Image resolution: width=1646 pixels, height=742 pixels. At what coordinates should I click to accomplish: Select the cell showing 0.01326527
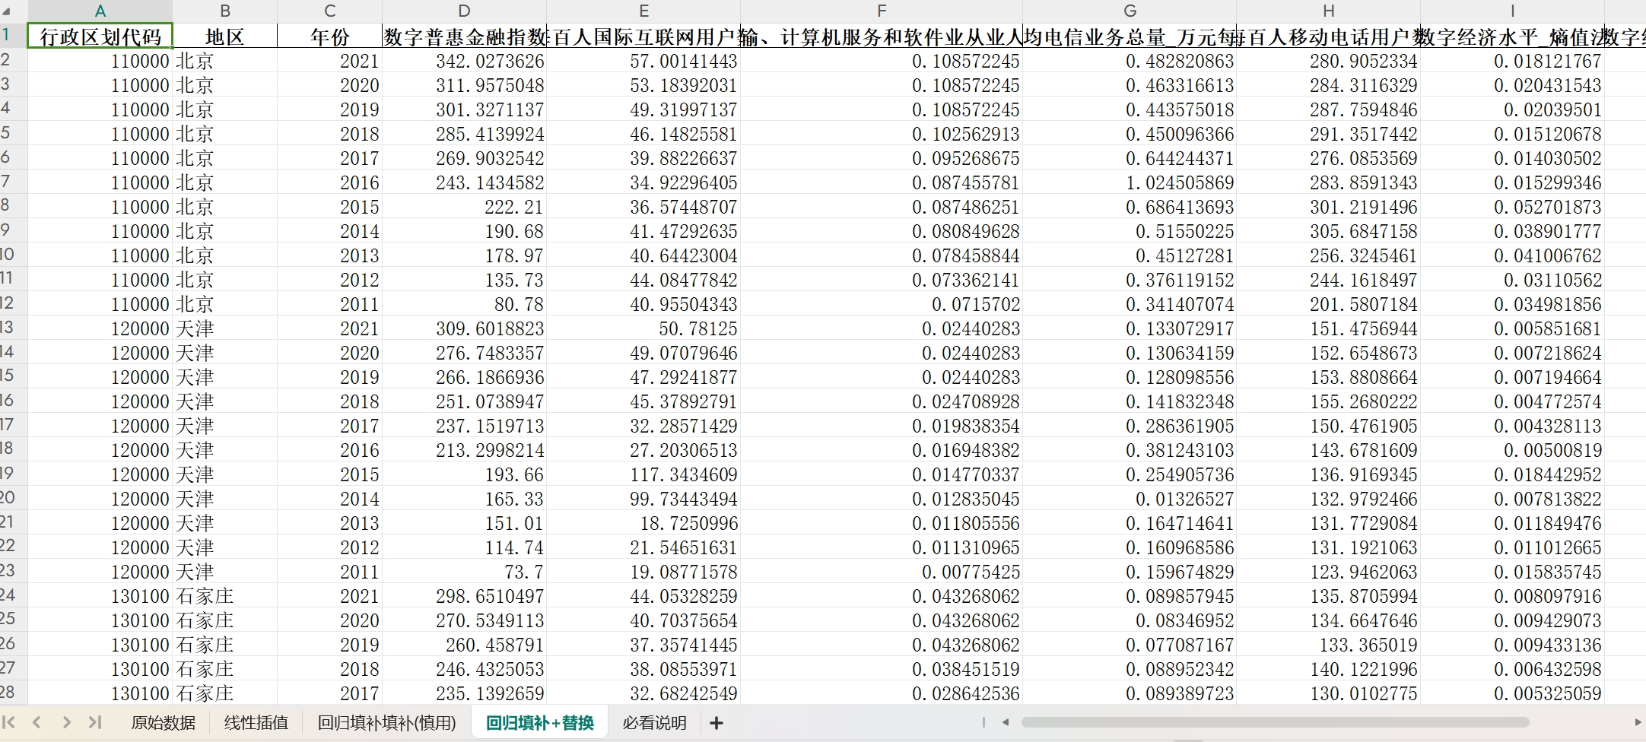(x=1130, y=499)
